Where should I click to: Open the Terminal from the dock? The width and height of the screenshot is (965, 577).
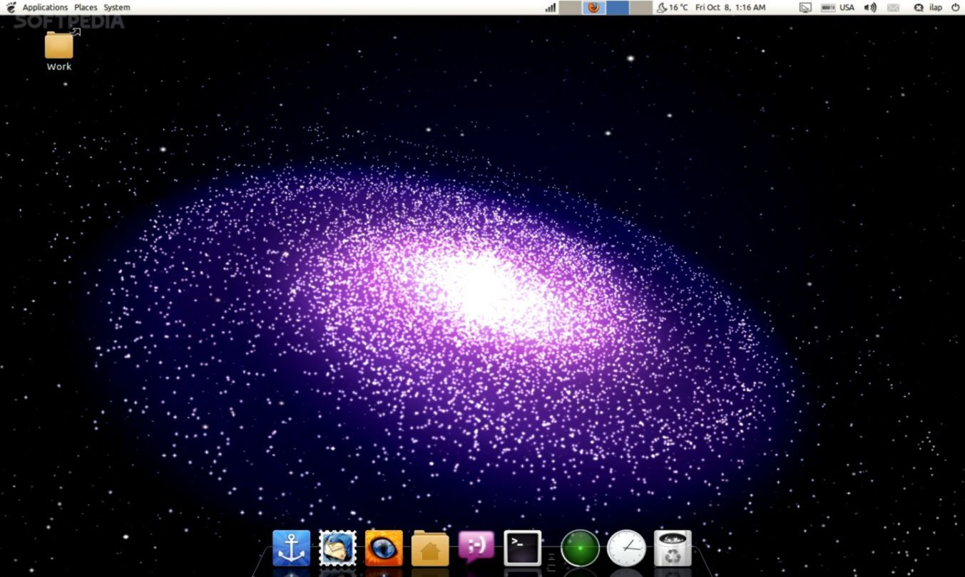[x=521, y=547]
